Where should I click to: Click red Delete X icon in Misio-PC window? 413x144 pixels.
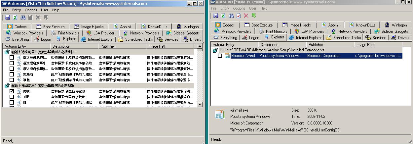(246, 16)
